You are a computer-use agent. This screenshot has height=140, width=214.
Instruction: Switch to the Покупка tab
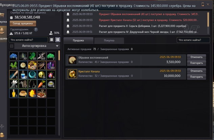pos(109,40)
